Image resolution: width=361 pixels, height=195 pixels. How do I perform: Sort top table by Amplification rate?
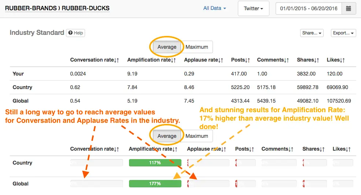coord(174,60)
